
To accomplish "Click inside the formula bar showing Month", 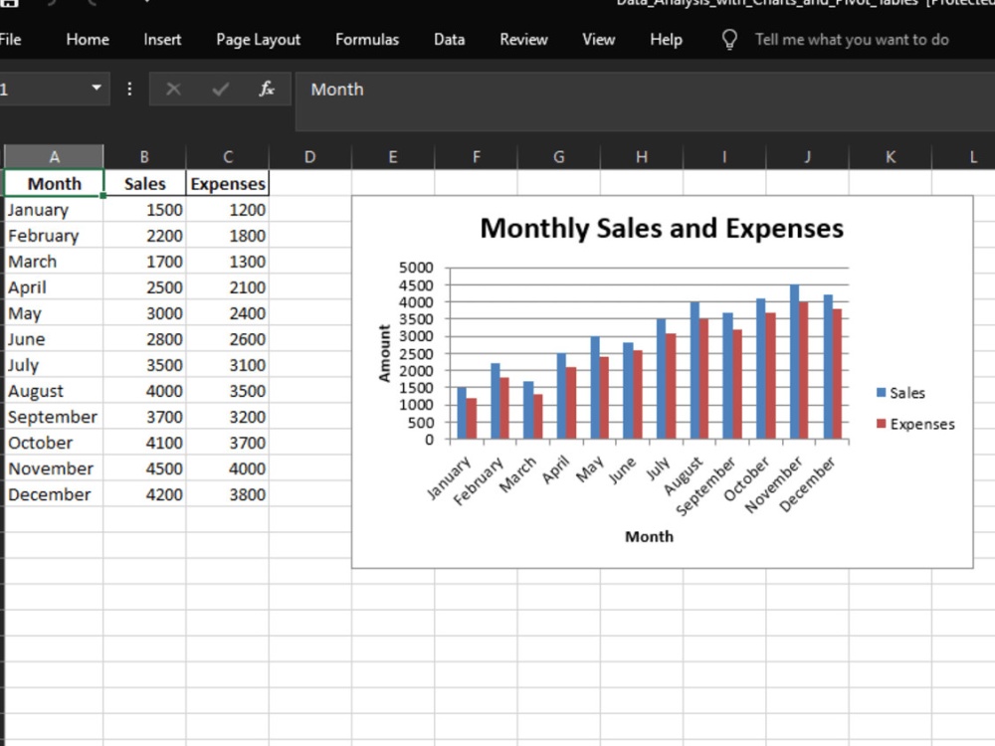I will pos(645,101).
